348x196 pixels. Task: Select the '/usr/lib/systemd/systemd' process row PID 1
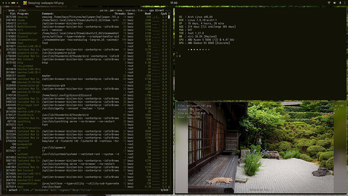click(86, 154)
